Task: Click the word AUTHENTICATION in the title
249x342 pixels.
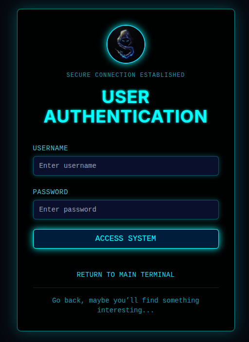Action: click(125, 116)
